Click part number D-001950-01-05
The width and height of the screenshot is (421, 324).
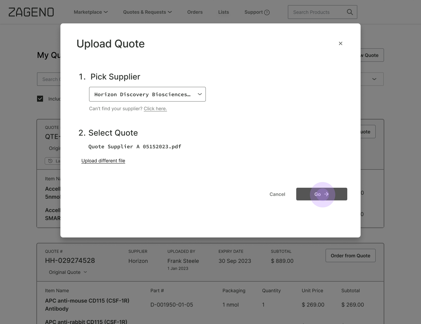click(172, 305)
